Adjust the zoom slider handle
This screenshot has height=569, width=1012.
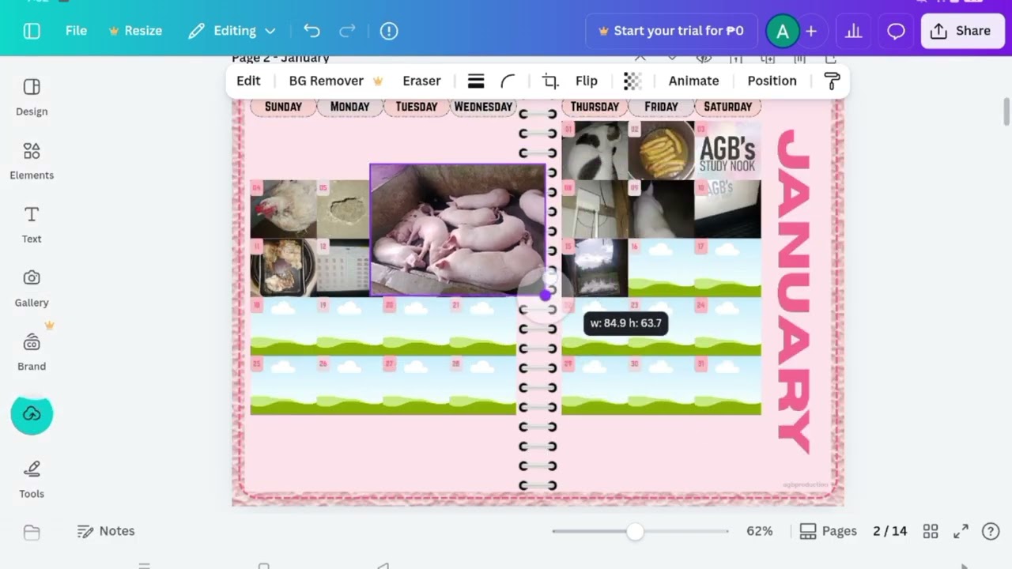point(635,531)
